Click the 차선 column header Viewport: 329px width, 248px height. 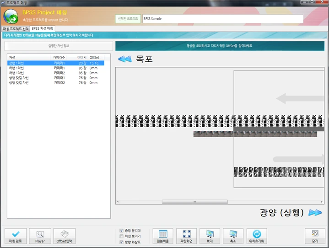coord(29,57)
